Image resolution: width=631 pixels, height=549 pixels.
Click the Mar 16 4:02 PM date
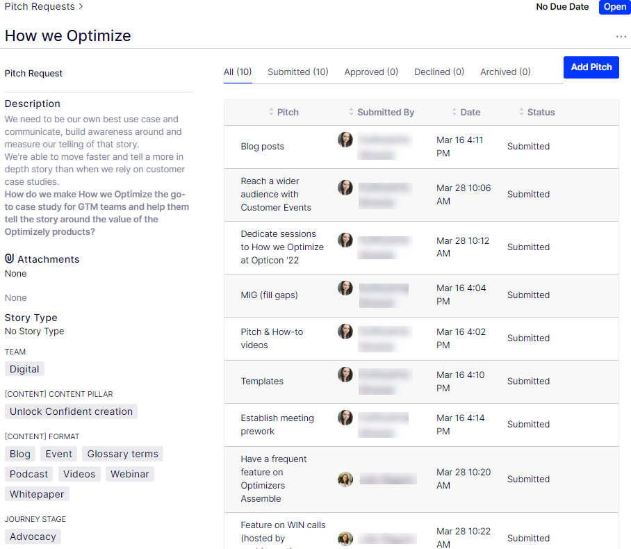point(461,338)
